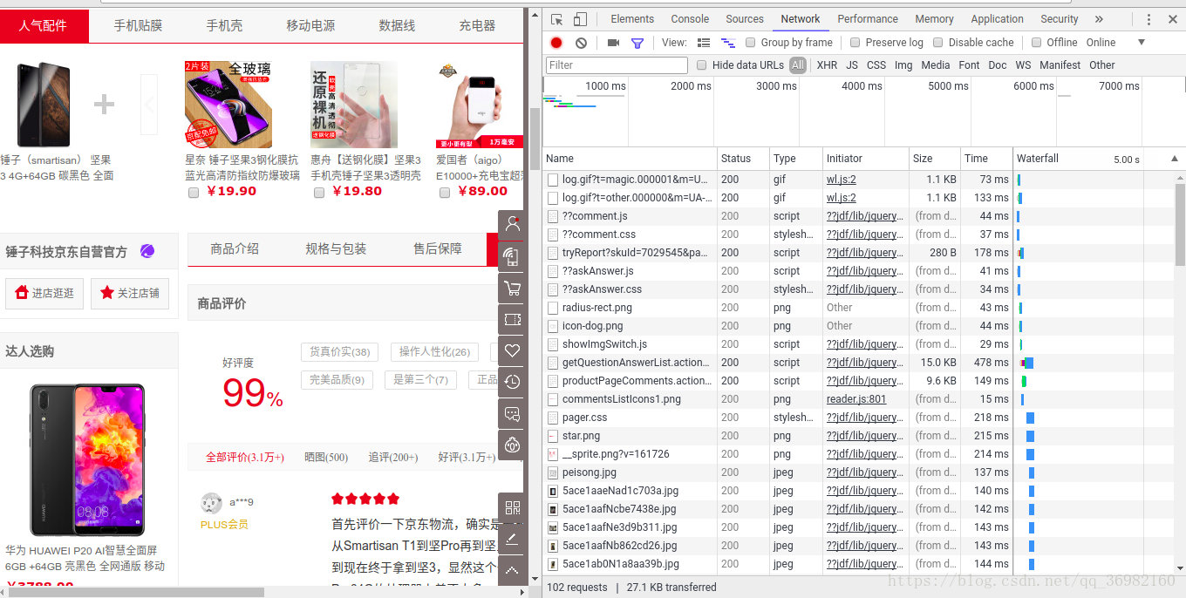Viewport: 1186px width, 598px height.
Task: Open the shopping cart sidebar icon
Action: click(x=513, y=288)
